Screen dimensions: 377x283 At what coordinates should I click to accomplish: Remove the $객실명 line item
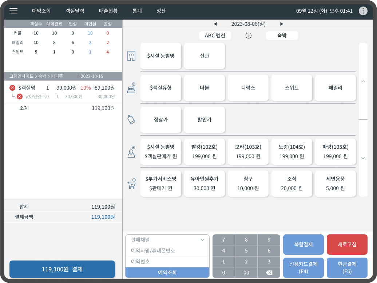pyautogui.click(x=12, y=88)
